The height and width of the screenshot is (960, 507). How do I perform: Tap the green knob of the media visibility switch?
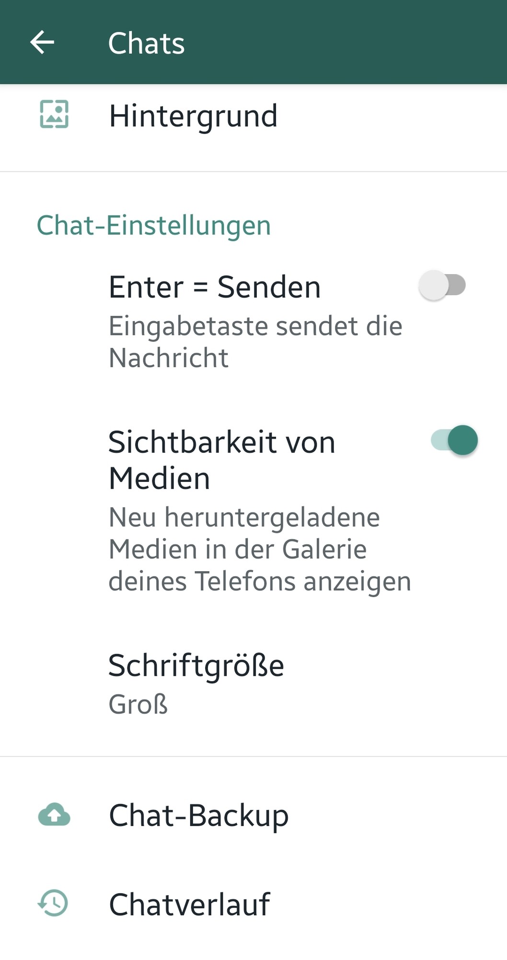(x=463, y=440)
